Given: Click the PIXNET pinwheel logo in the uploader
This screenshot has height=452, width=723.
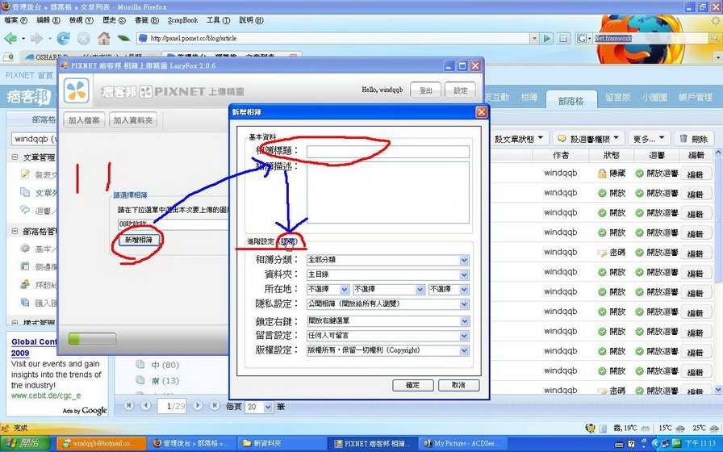Looking at the screenshot, I should coord(76,90).
